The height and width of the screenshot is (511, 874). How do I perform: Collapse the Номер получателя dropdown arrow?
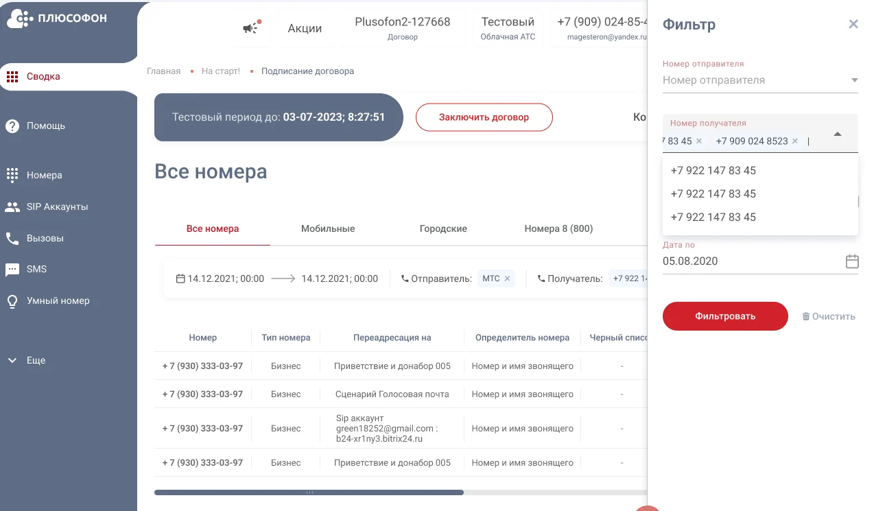click(x=838, y=134)
